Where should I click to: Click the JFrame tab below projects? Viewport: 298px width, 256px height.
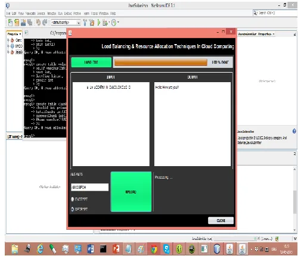(14, 137)
